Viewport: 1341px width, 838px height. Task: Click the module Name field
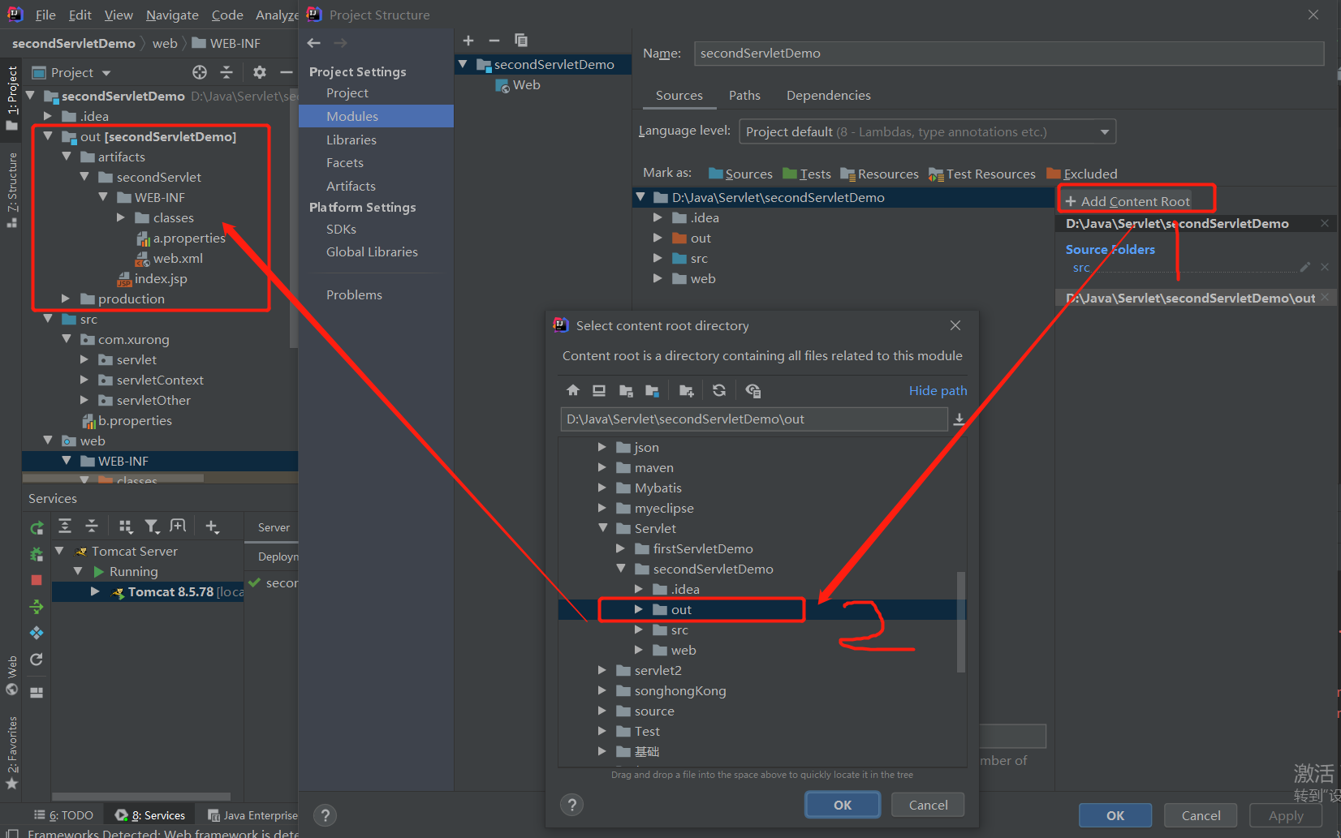click(1009, 54)
